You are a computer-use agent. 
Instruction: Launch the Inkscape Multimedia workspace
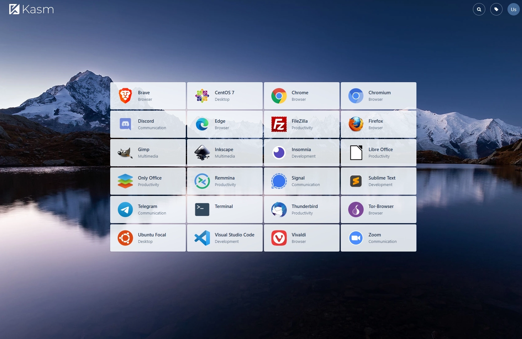pyautogui.click(x=225, y=152)
